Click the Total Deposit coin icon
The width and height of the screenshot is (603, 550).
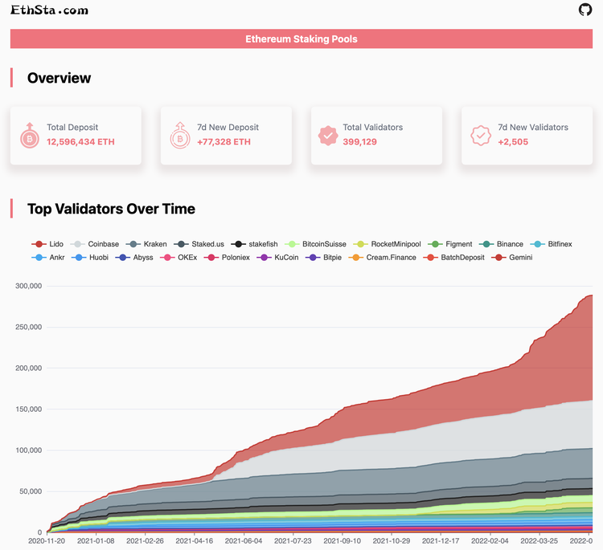[x=30, y=135]
